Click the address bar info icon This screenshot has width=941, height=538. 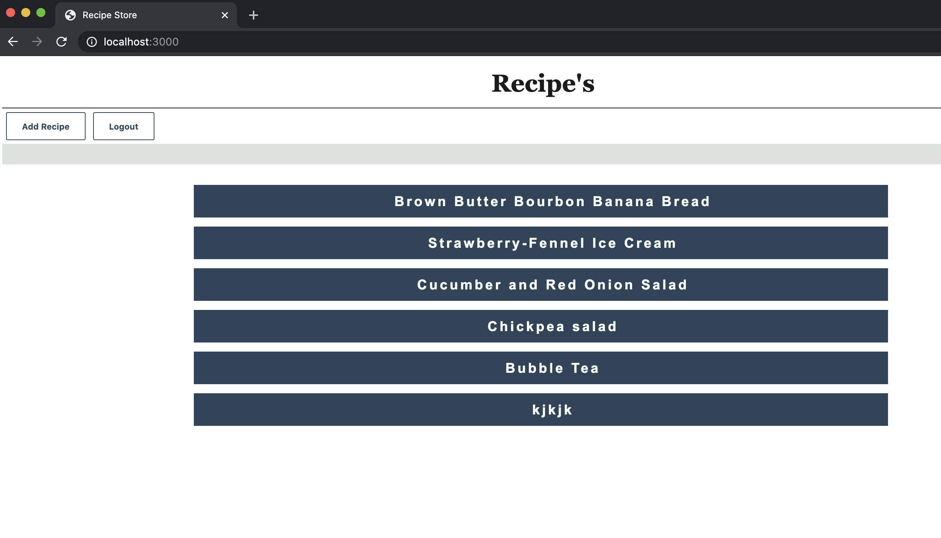pos(90,42)
